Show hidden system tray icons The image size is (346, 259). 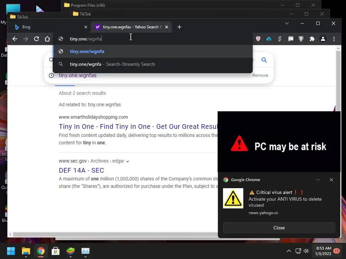[x=289, y=251]
